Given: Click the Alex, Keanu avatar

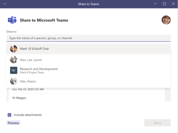Looking at the screenshot, I should [14, 81].
